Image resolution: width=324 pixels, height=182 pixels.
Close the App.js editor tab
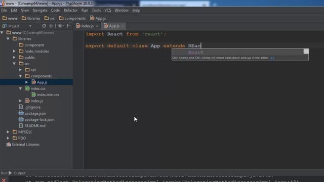(x=123, y=26)
